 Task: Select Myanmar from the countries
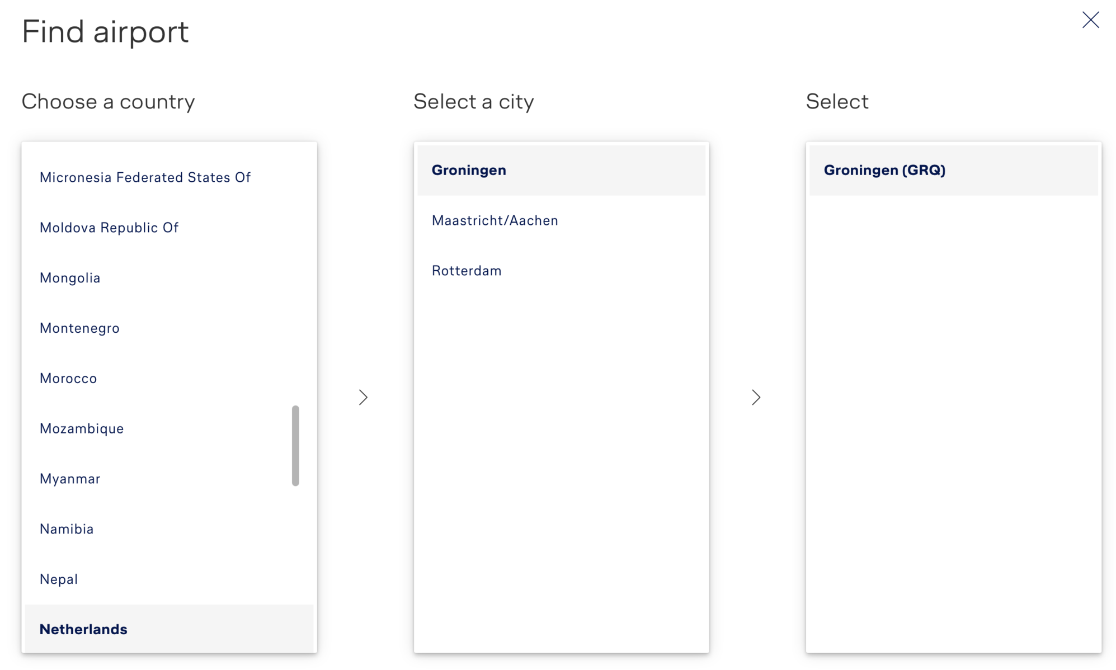pos(169,479)
